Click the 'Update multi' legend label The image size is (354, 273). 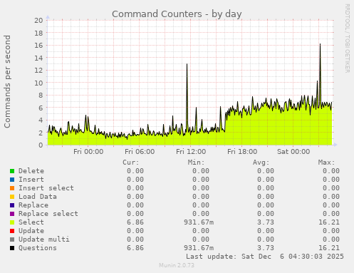[44, 239]
